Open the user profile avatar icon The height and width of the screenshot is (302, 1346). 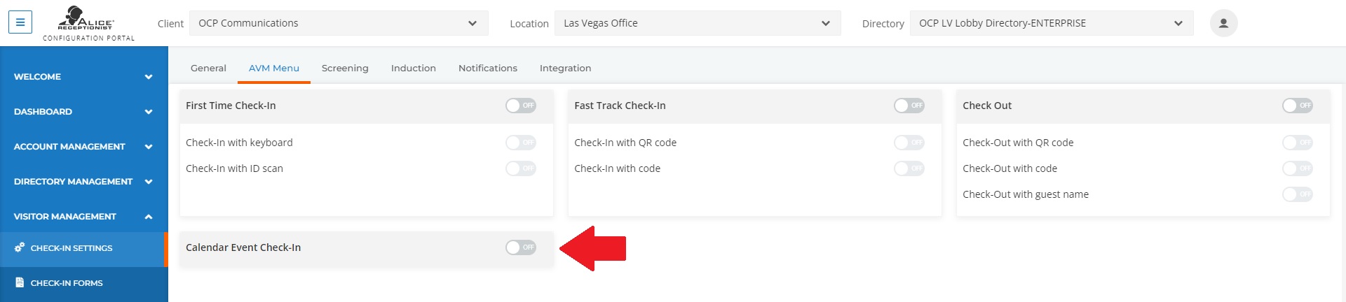1223,23
